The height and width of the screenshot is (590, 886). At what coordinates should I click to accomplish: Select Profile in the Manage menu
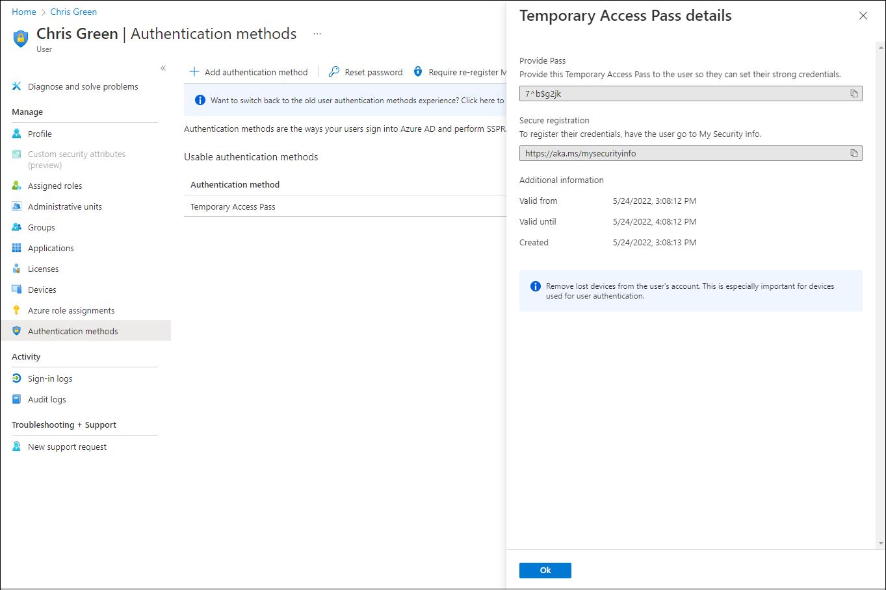point(40,133)
